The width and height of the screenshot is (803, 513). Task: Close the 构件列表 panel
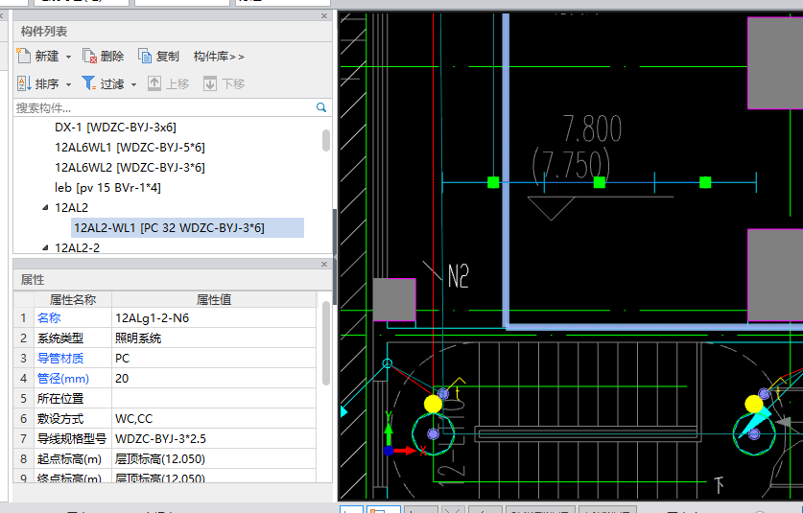[x=324, y=16]
